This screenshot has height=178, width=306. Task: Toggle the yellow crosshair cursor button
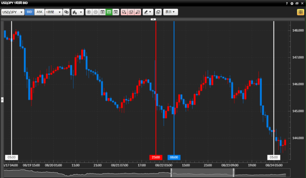pos(300,12)
